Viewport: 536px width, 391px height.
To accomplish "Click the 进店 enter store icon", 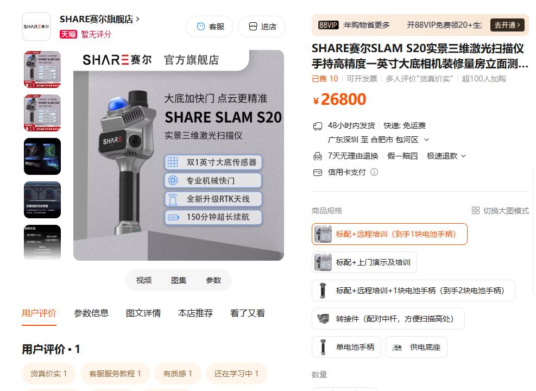I will 253,27.
